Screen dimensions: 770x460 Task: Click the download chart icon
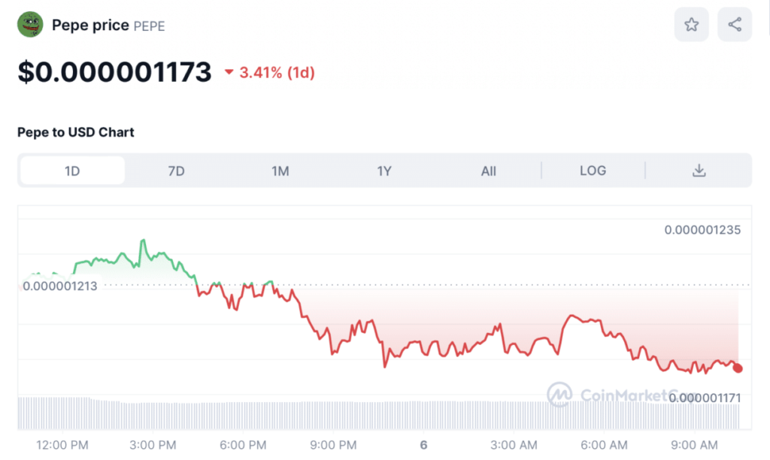699,171
